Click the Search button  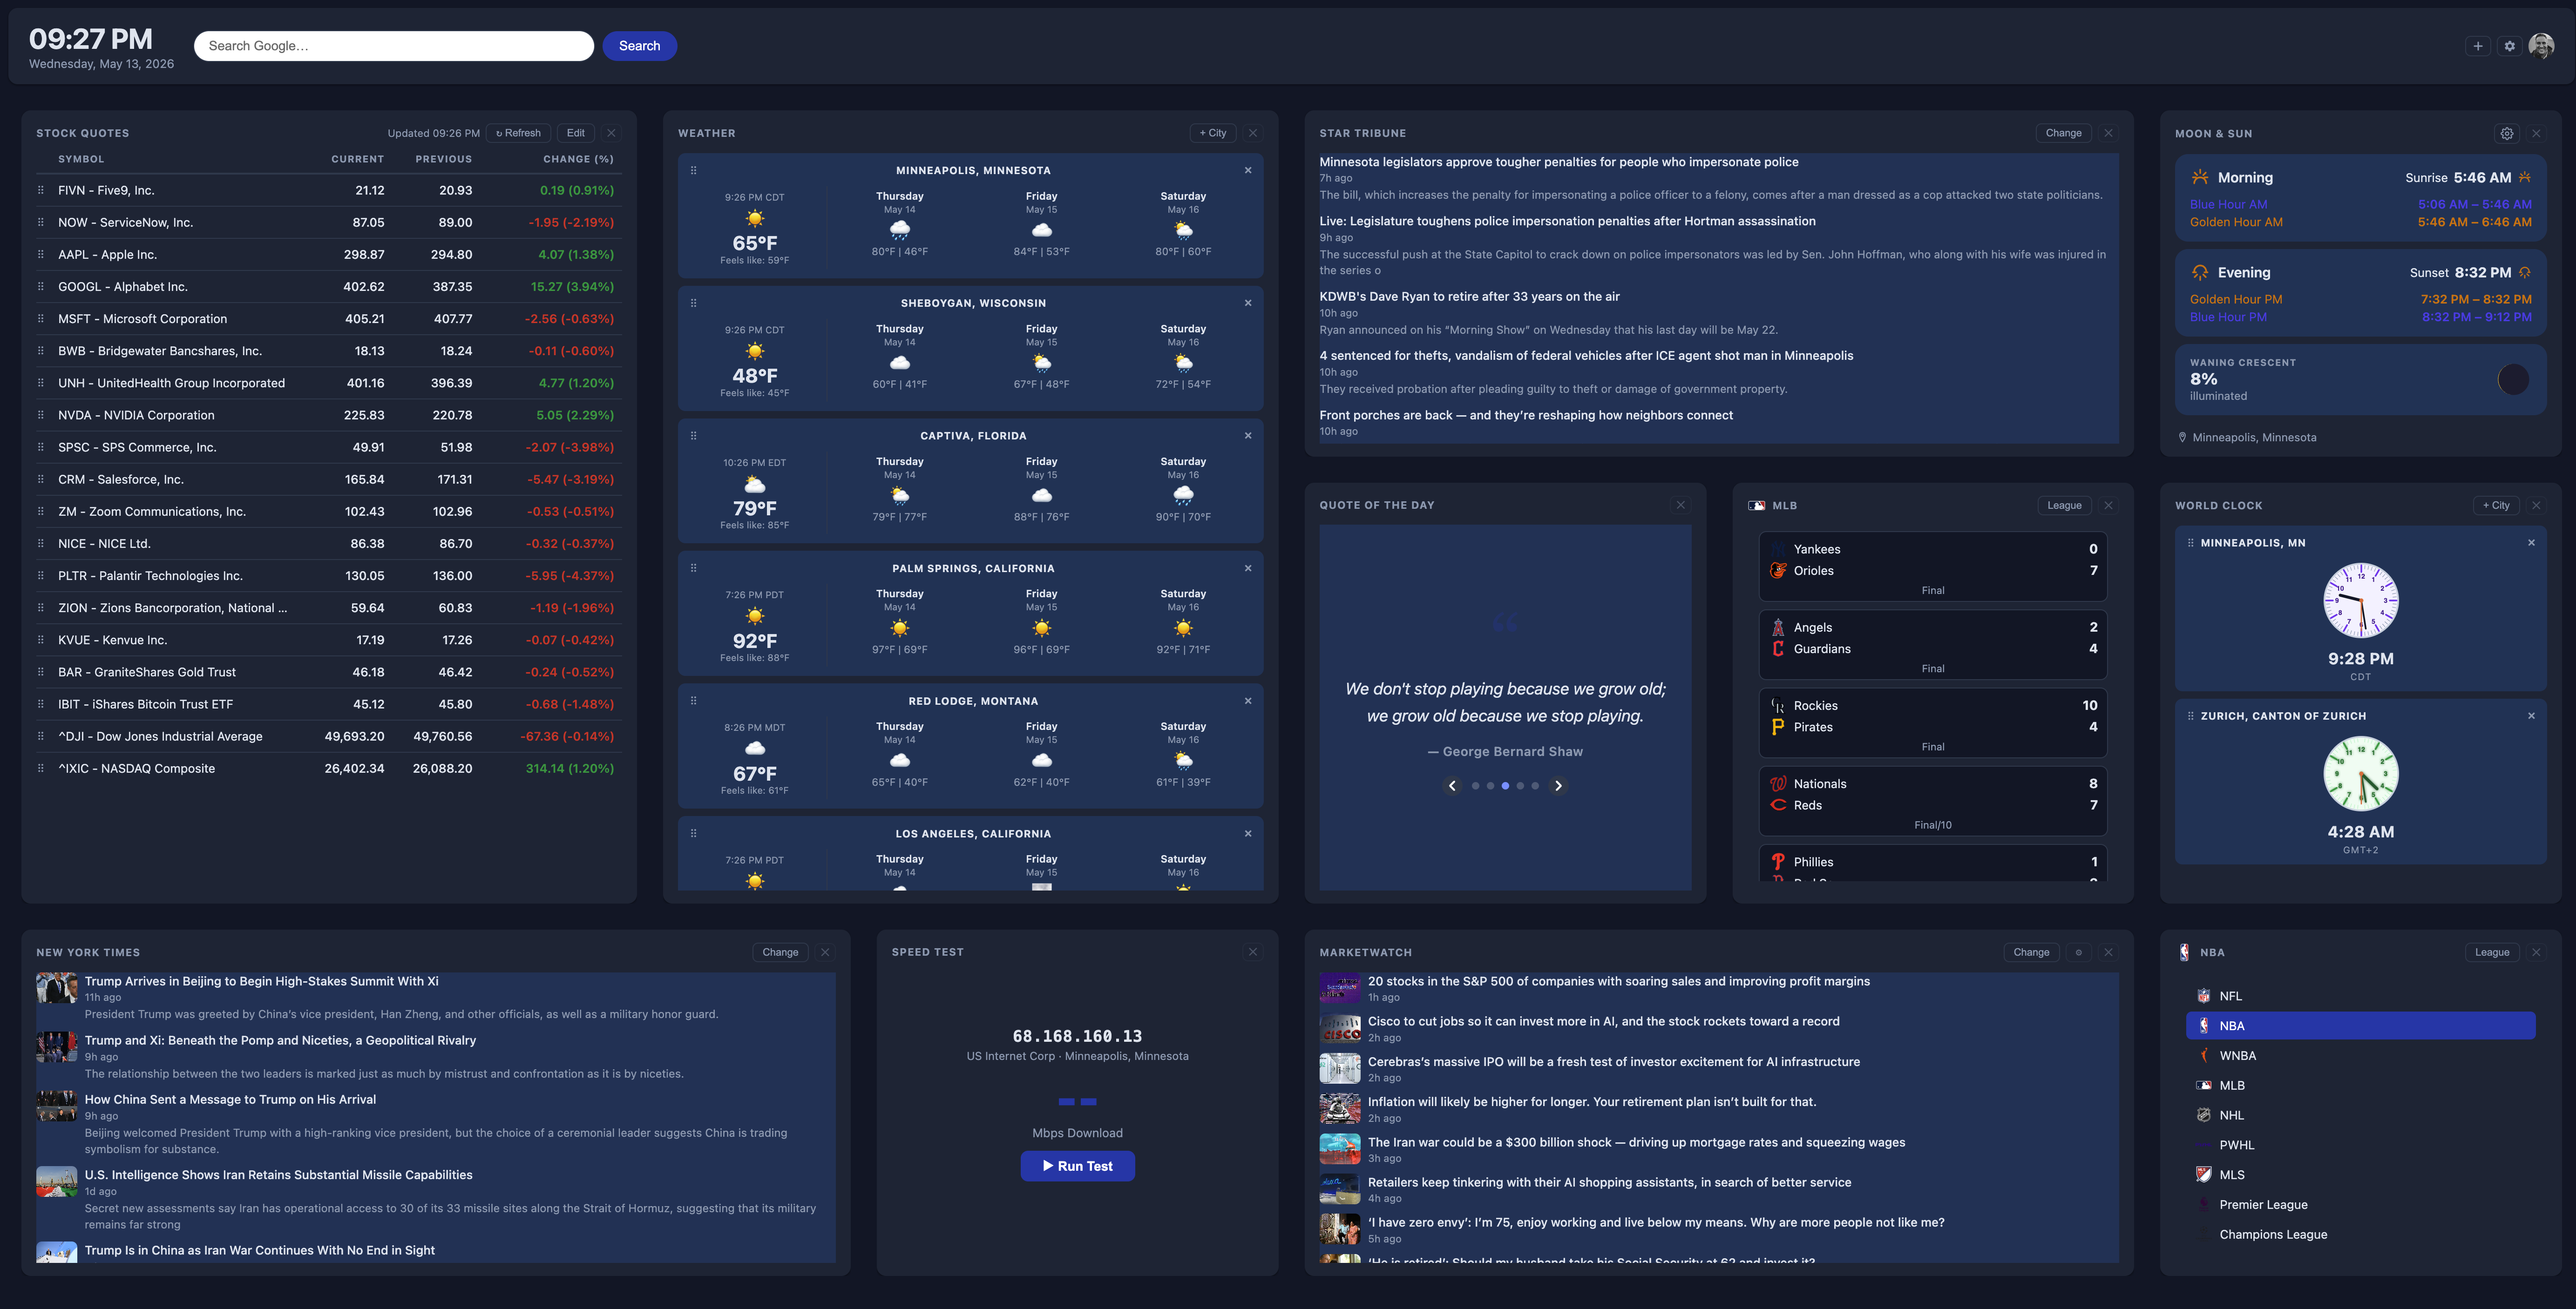[639, 46]
